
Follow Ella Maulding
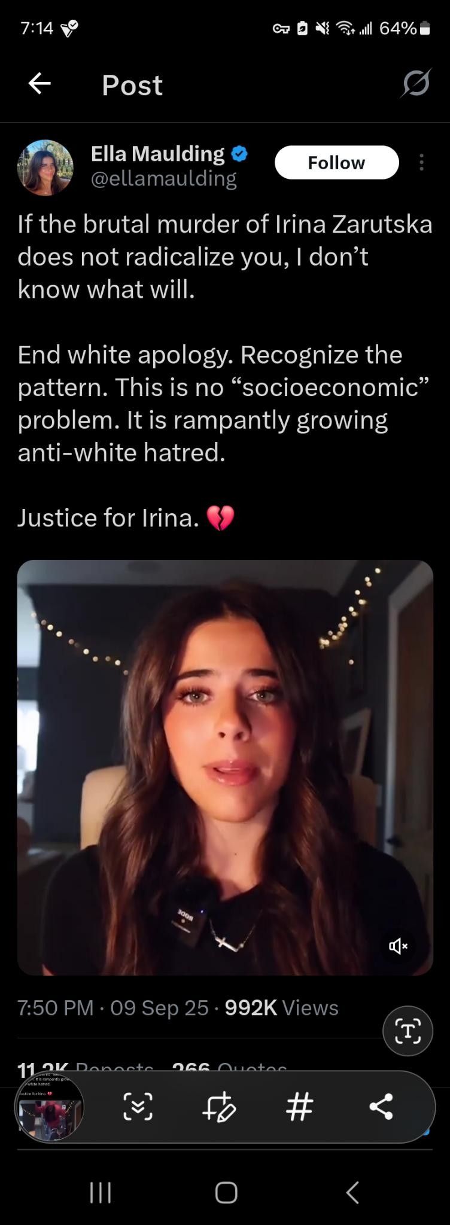click(336, 162)
